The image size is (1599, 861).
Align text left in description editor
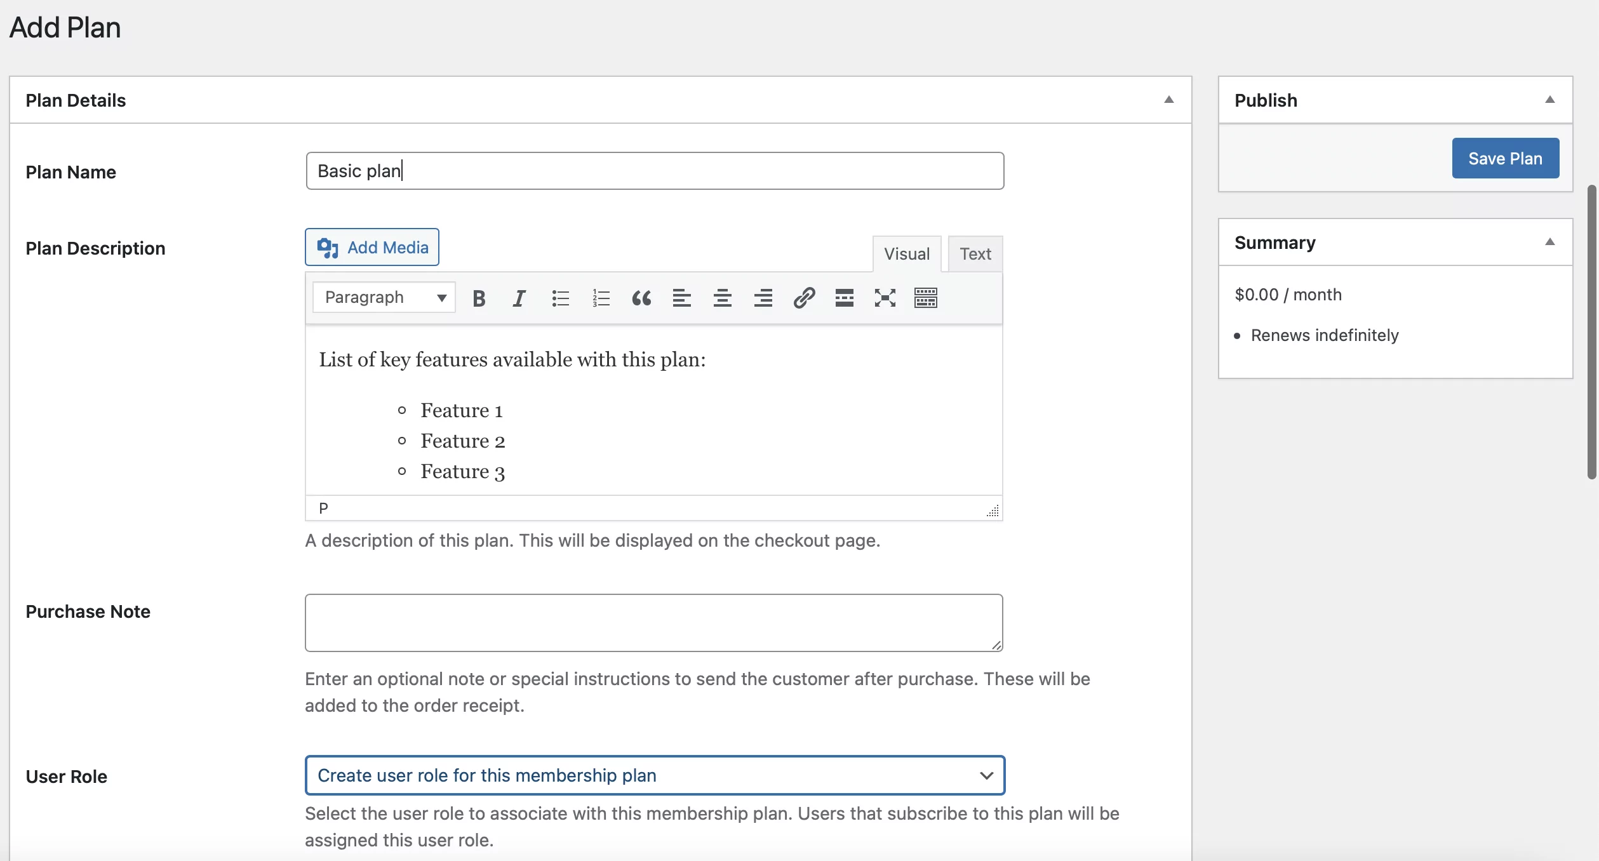click(x=681, y=298)
